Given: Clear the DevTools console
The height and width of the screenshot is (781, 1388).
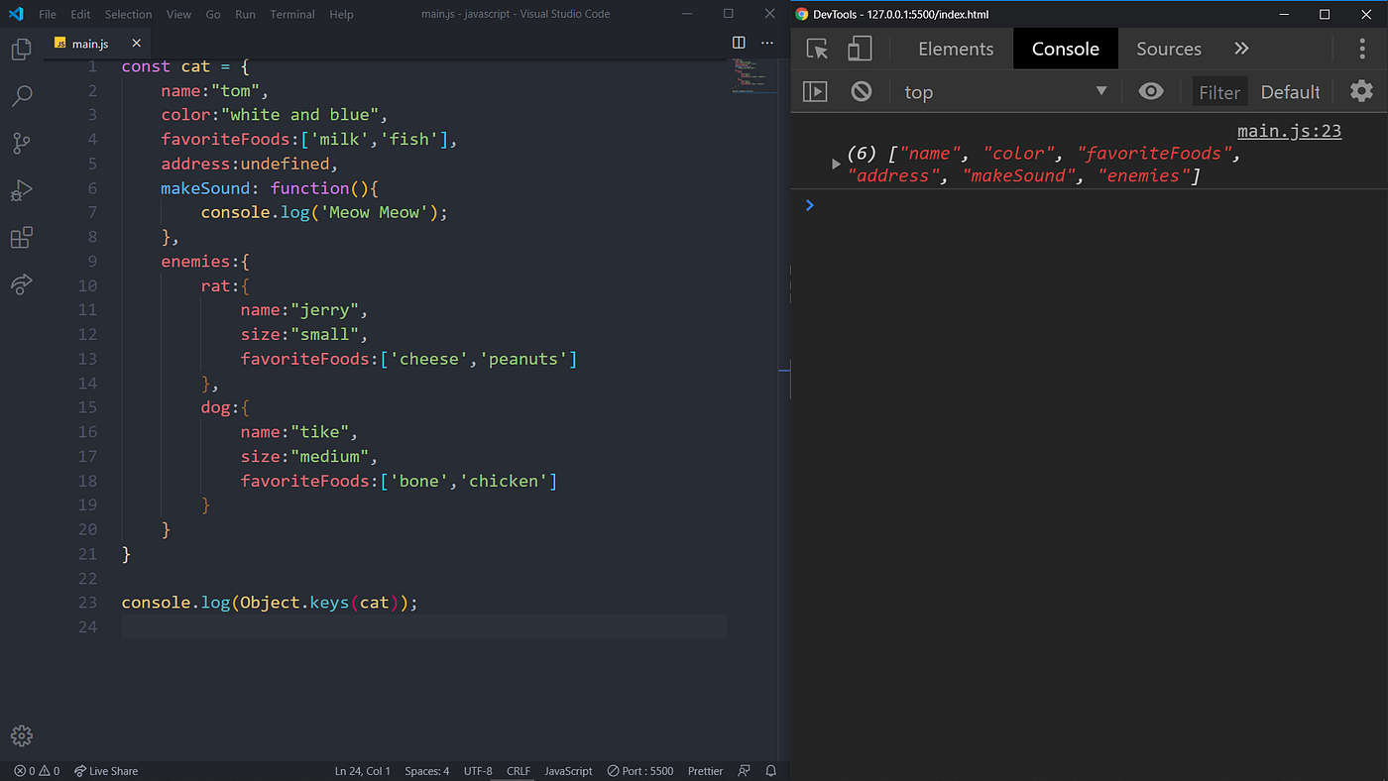Looking at the screenshot, I should (x=861, y=90).
